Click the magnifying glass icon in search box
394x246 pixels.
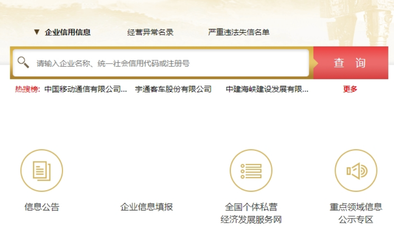pos(23,63)
